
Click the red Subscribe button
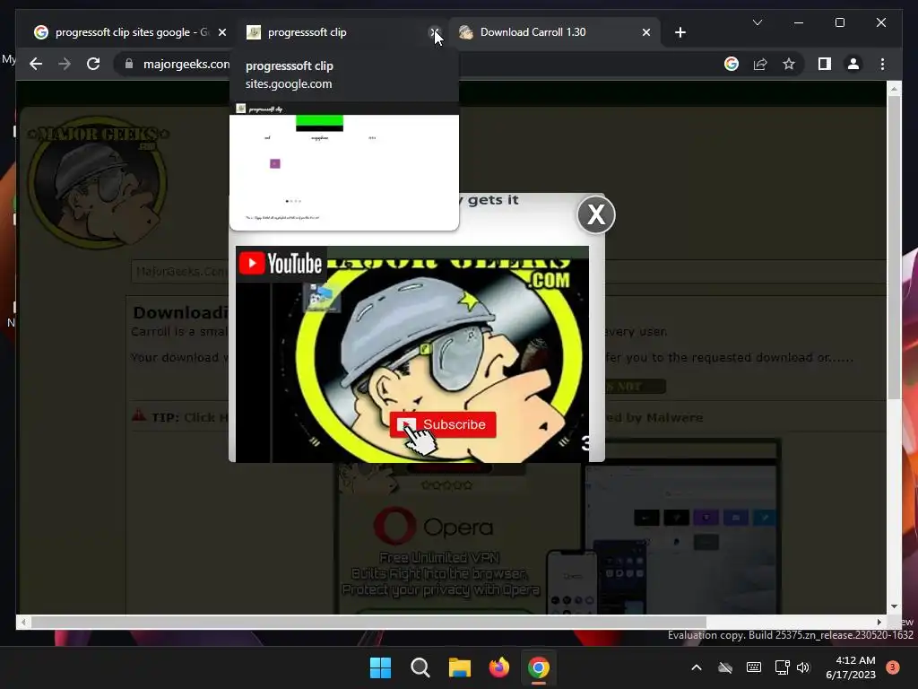[443, 424]
